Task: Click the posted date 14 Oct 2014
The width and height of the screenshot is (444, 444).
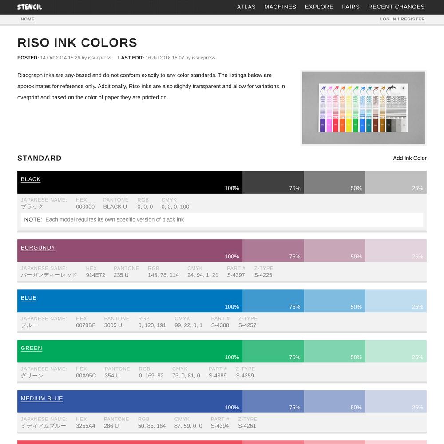Action: [x=53, y=58]
